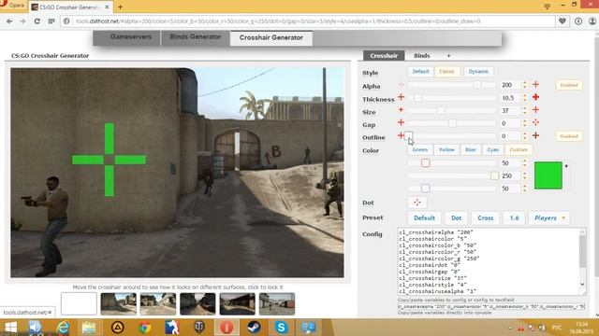Click the Config text area
599x336 pixels.
point(491,261)
